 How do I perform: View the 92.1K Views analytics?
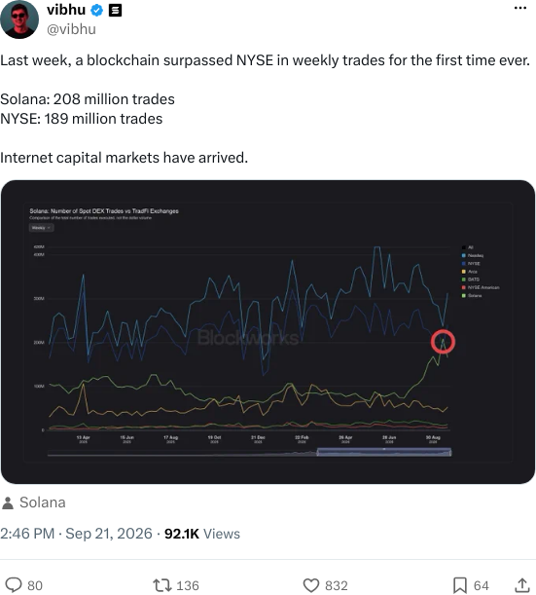[x=202, y=534]
